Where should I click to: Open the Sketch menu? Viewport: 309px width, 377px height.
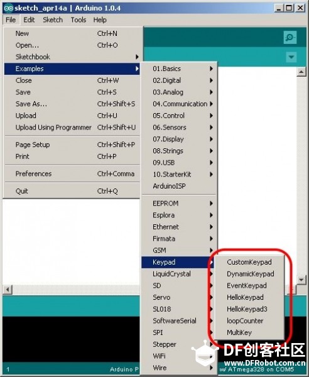point(53,19)
